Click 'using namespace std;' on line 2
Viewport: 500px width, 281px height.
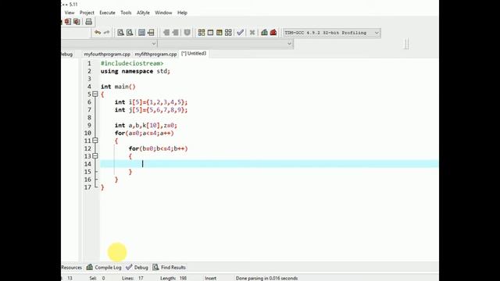pos(135,71)
